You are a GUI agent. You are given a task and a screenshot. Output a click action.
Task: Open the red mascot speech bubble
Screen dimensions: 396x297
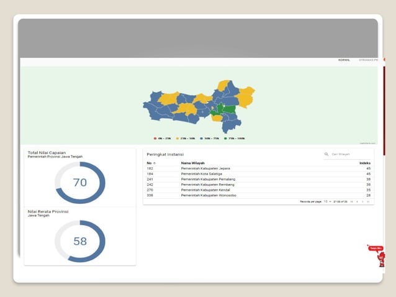(x=375, y=249)
